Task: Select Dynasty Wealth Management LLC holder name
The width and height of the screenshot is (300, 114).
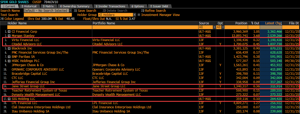Action: [36, 95]
